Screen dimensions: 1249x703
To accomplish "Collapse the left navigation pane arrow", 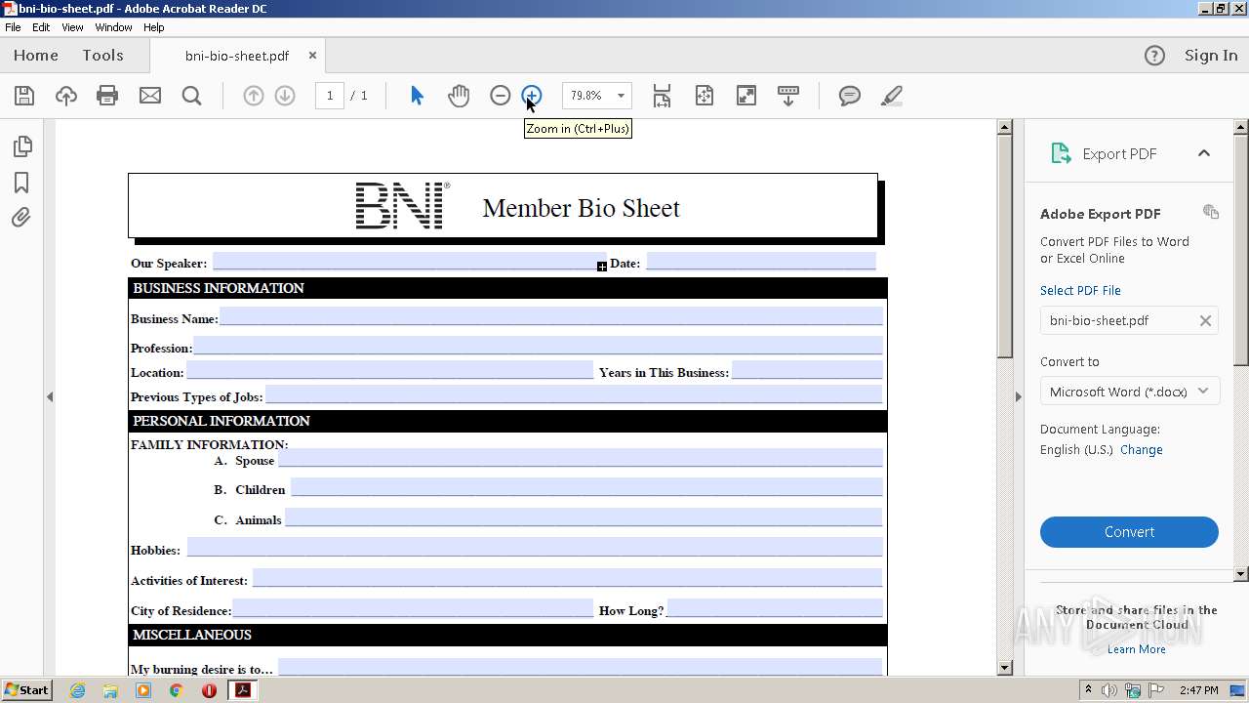I will click(50, 396).
